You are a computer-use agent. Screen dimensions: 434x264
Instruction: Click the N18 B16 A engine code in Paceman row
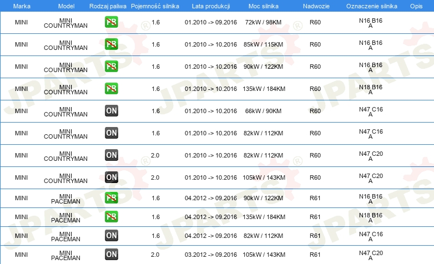[x=371, y=217]
